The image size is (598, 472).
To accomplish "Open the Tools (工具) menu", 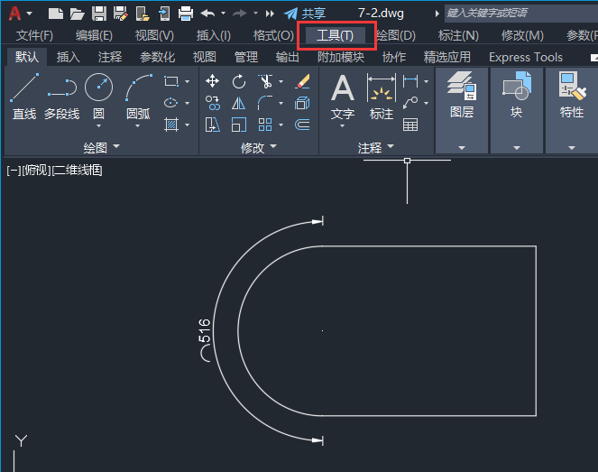I will 335,35.
